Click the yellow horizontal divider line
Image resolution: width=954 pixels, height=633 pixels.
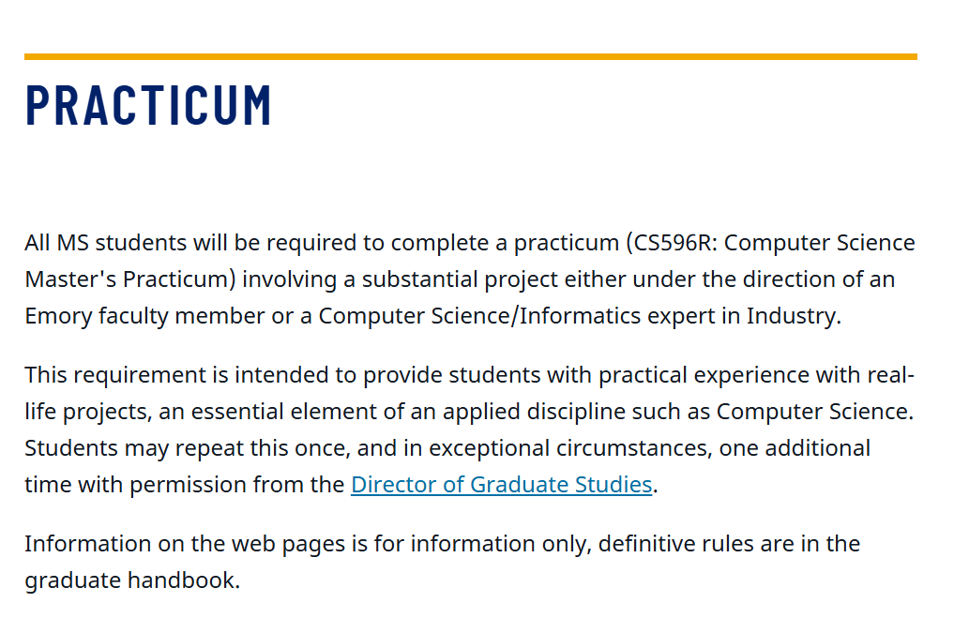tap(470, 57)
